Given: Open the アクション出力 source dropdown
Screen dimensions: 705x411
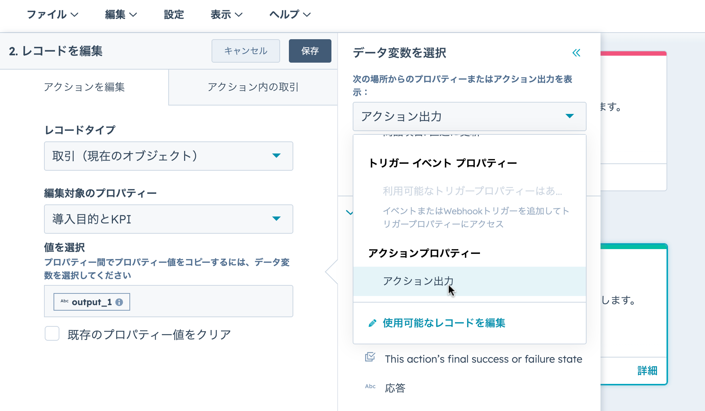Looking at the screenshot, I should tap(469, 116).
